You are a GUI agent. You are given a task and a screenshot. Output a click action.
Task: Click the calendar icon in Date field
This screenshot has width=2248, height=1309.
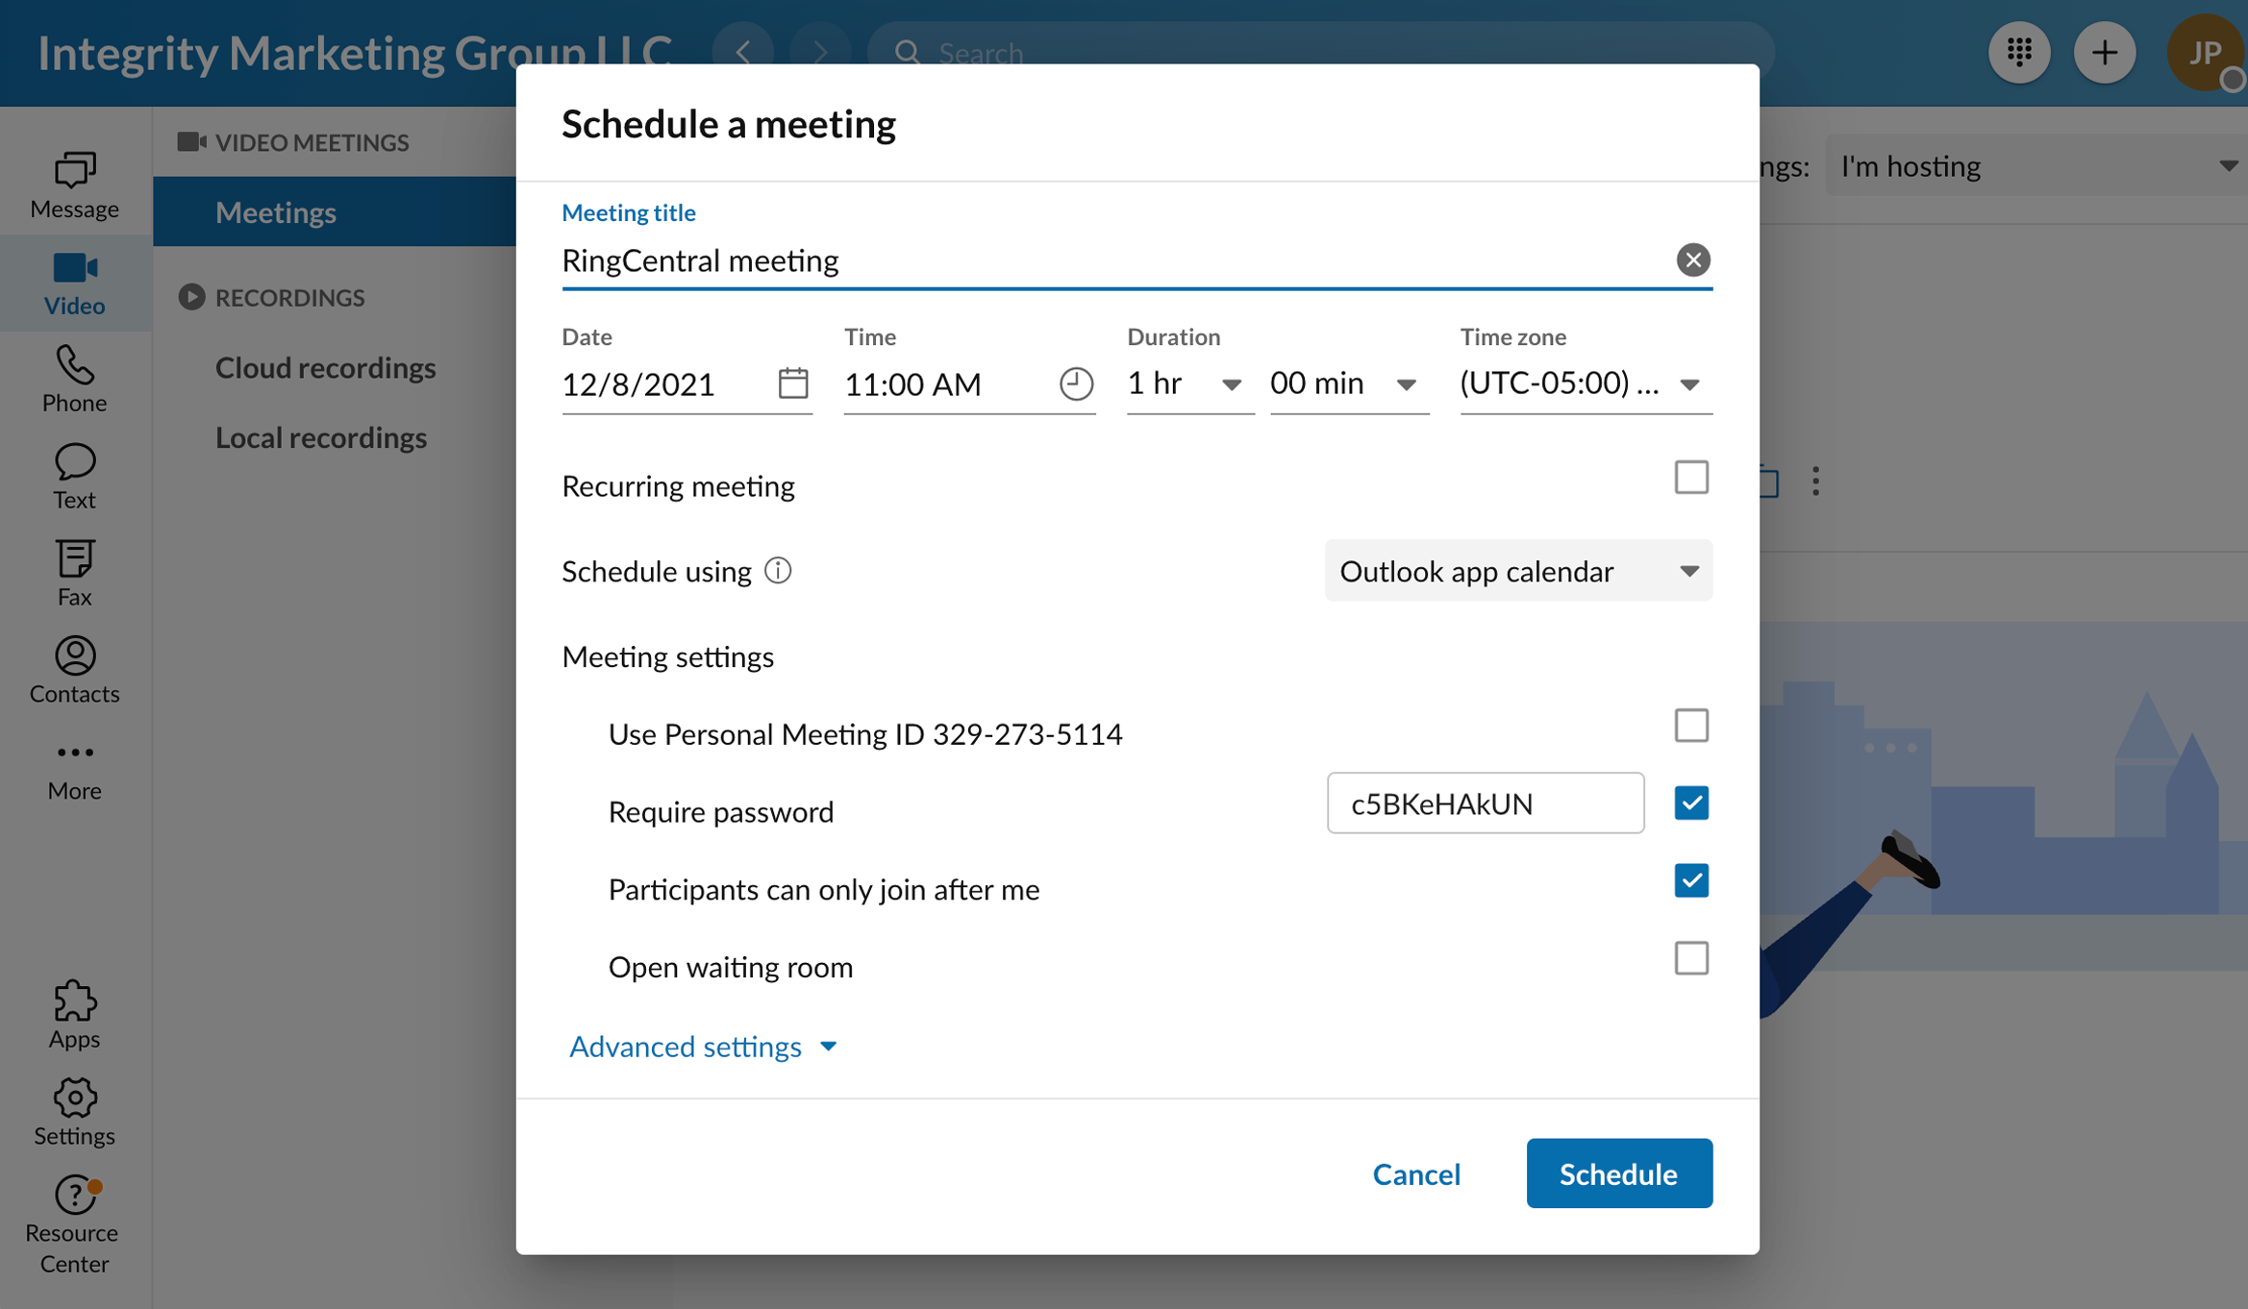point(793,383)
